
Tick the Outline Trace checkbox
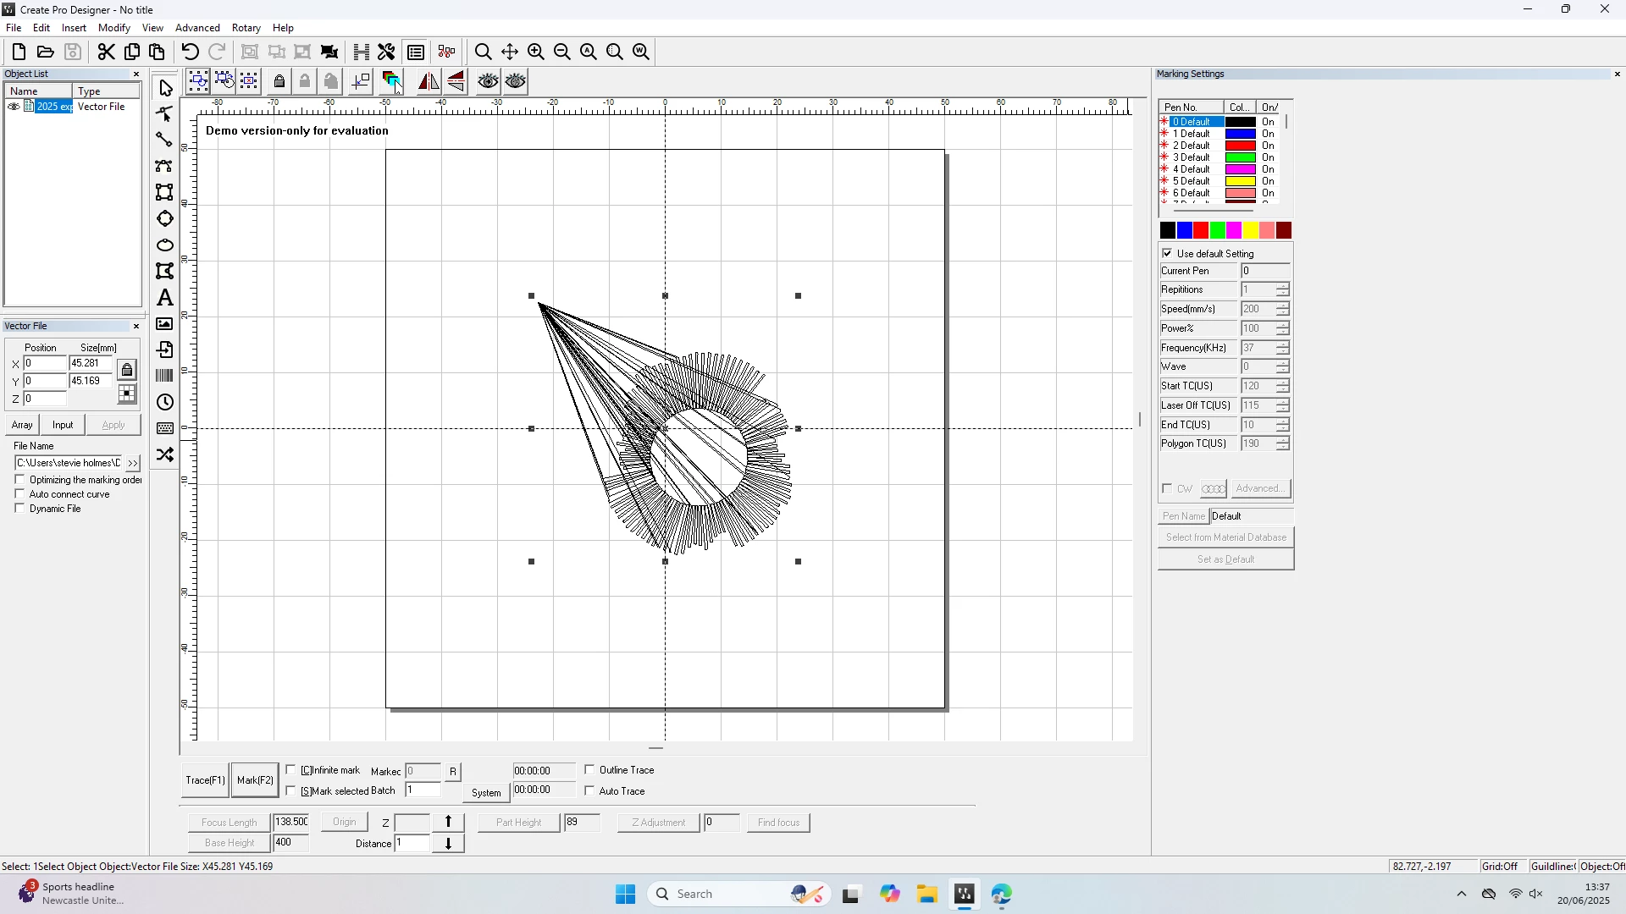click(x=590, y=770)
